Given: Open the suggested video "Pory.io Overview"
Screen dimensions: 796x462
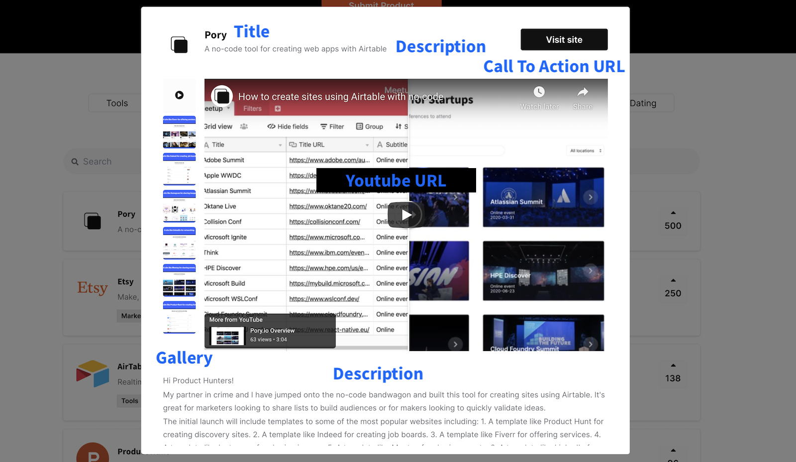Looking at the screenshot, I should pyautogui.click(x=270, y=335).
